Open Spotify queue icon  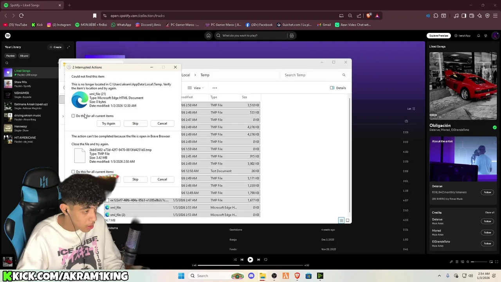(457, 262)
